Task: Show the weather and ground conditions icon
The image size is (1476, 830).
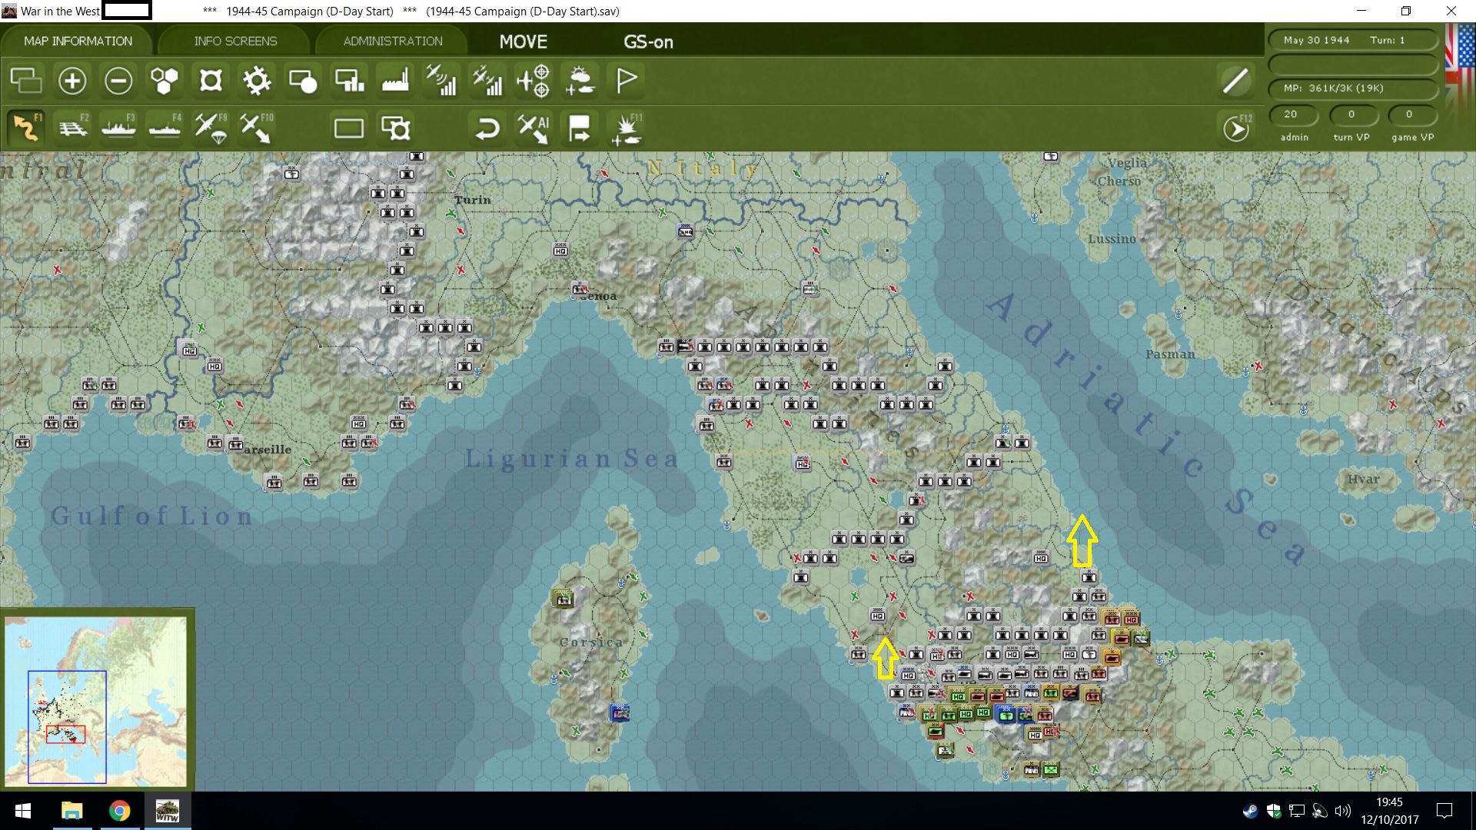Action: coord(580,80)
